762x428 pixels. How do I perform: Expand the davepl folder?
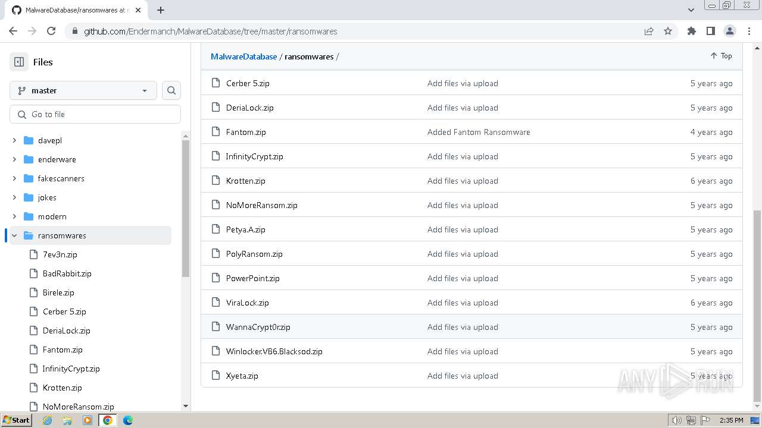coord(14,140)
